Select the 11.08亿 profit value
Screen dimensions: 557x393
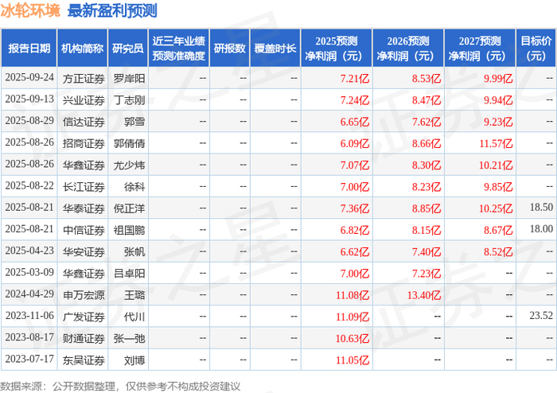(x=353, y=295)
